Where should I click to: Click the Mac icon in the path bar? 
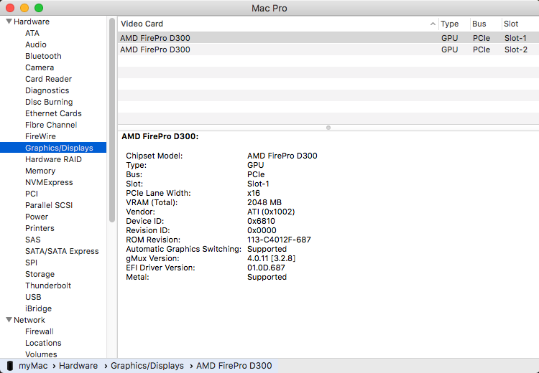tap(9, 366)
